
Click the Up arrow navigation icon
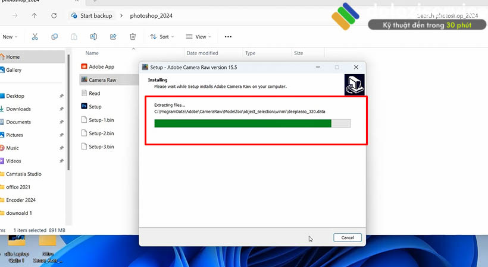(34, 15)
